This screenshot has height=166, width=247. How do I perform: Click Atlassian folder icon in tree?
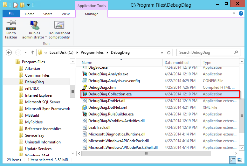(x=21, y=68)
